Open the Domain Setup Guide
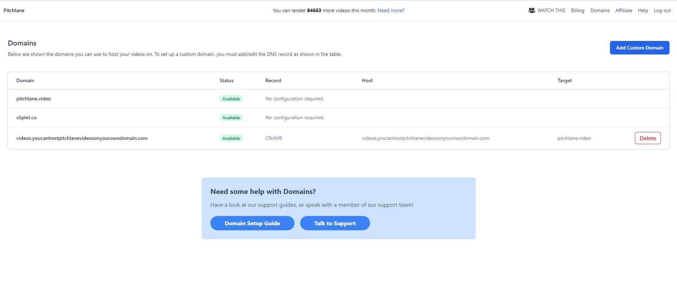This screenshot has height=300, width=677. point(252,223)
